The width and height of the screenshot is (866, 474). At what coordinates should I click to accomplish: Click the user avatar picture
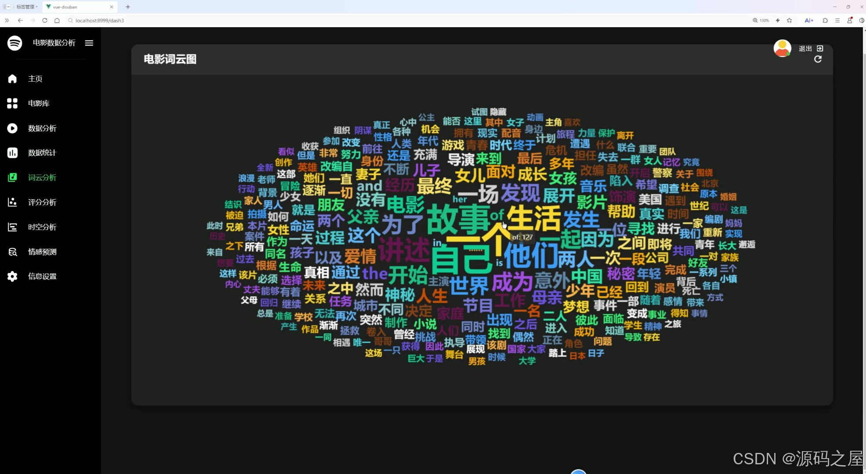782,48
